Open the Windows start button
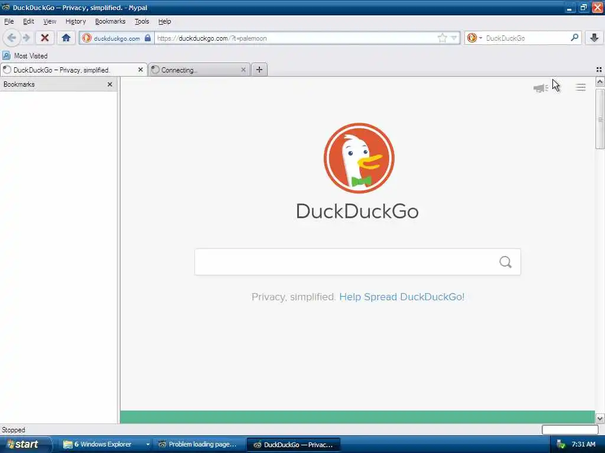 click(x=25, y=444)
